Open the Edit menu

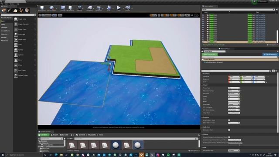pos(7,4)
